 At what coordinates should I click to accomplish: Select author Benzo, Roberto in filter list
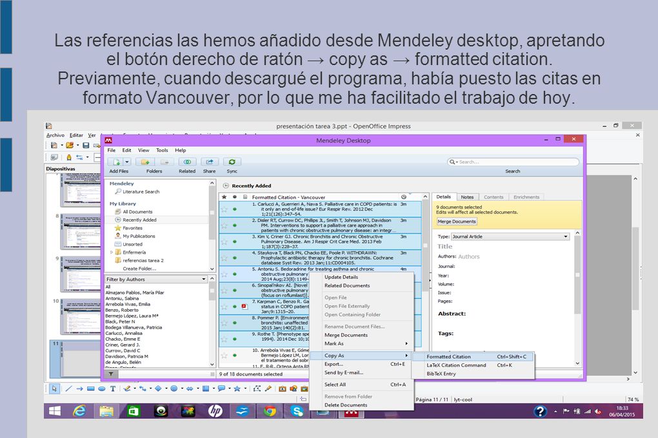click(x=122, y=310)
